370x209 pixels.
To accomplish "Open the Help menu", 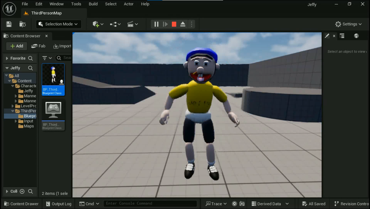I will (x=145, y=4).
